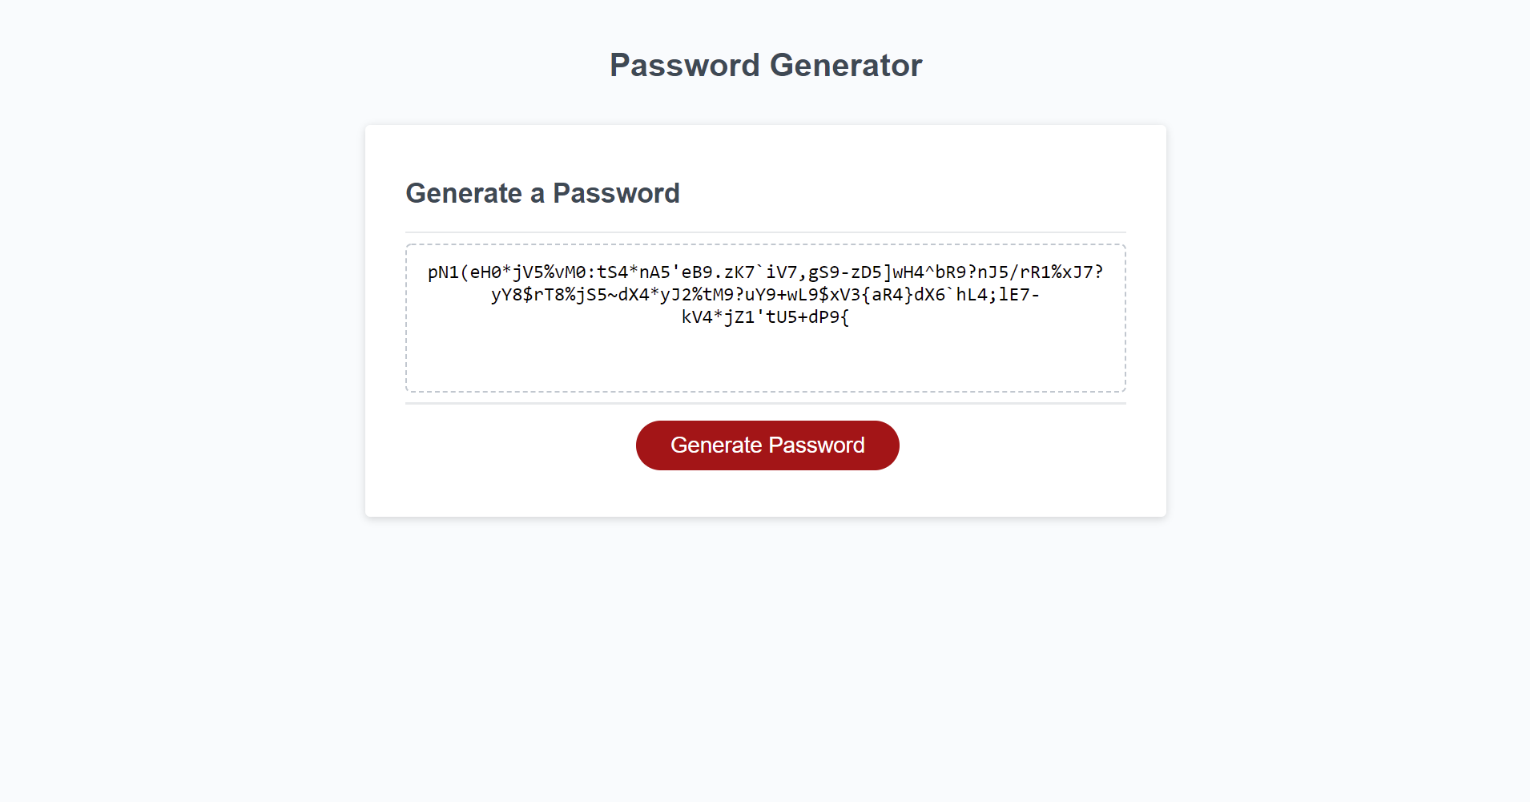Click the middle line of the generated password

766,295
